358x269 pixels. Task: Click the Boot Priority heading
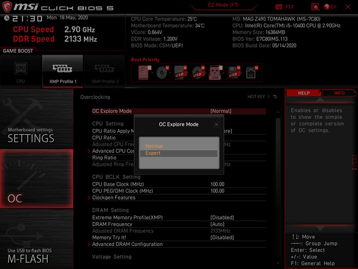pos(145,60)
